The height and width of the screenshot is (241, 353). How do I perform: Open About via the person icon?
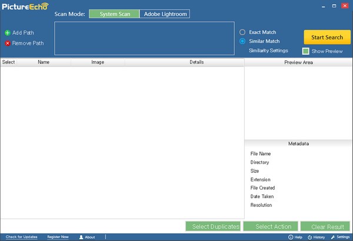click(81, 237)
